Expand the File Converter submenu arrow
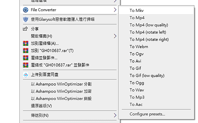 (x=115, y=10)
